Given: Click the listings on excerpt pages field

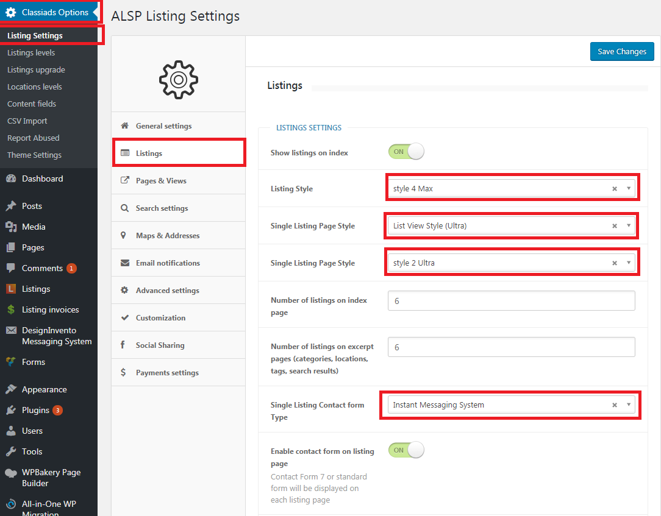Looking at the screenshot, I should click(512, 347).
